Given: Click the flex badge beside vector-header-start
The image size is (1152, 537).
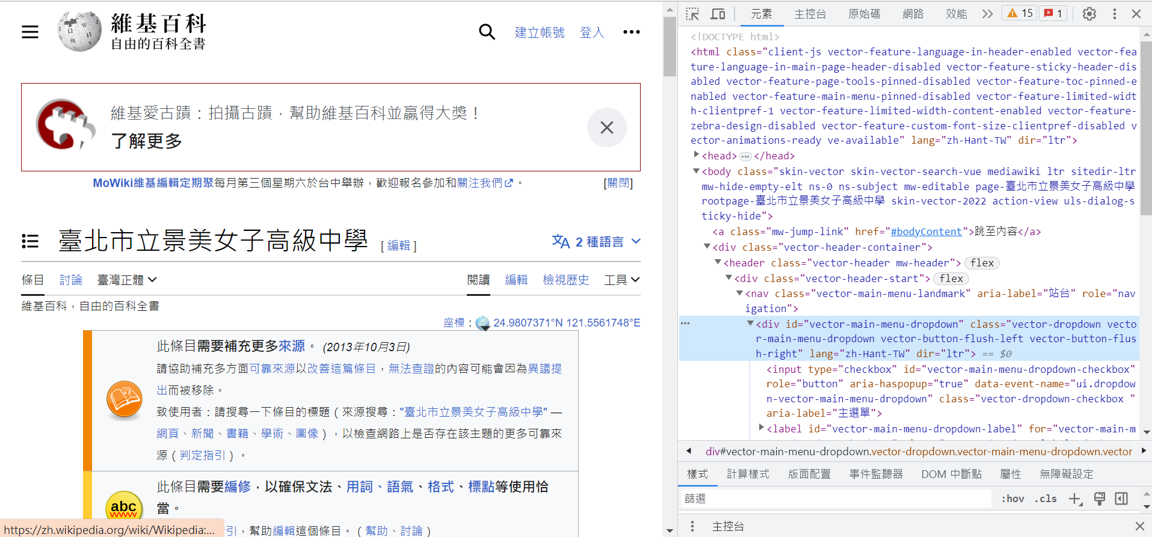Looking at the screenshot, I should click(951, 278).
